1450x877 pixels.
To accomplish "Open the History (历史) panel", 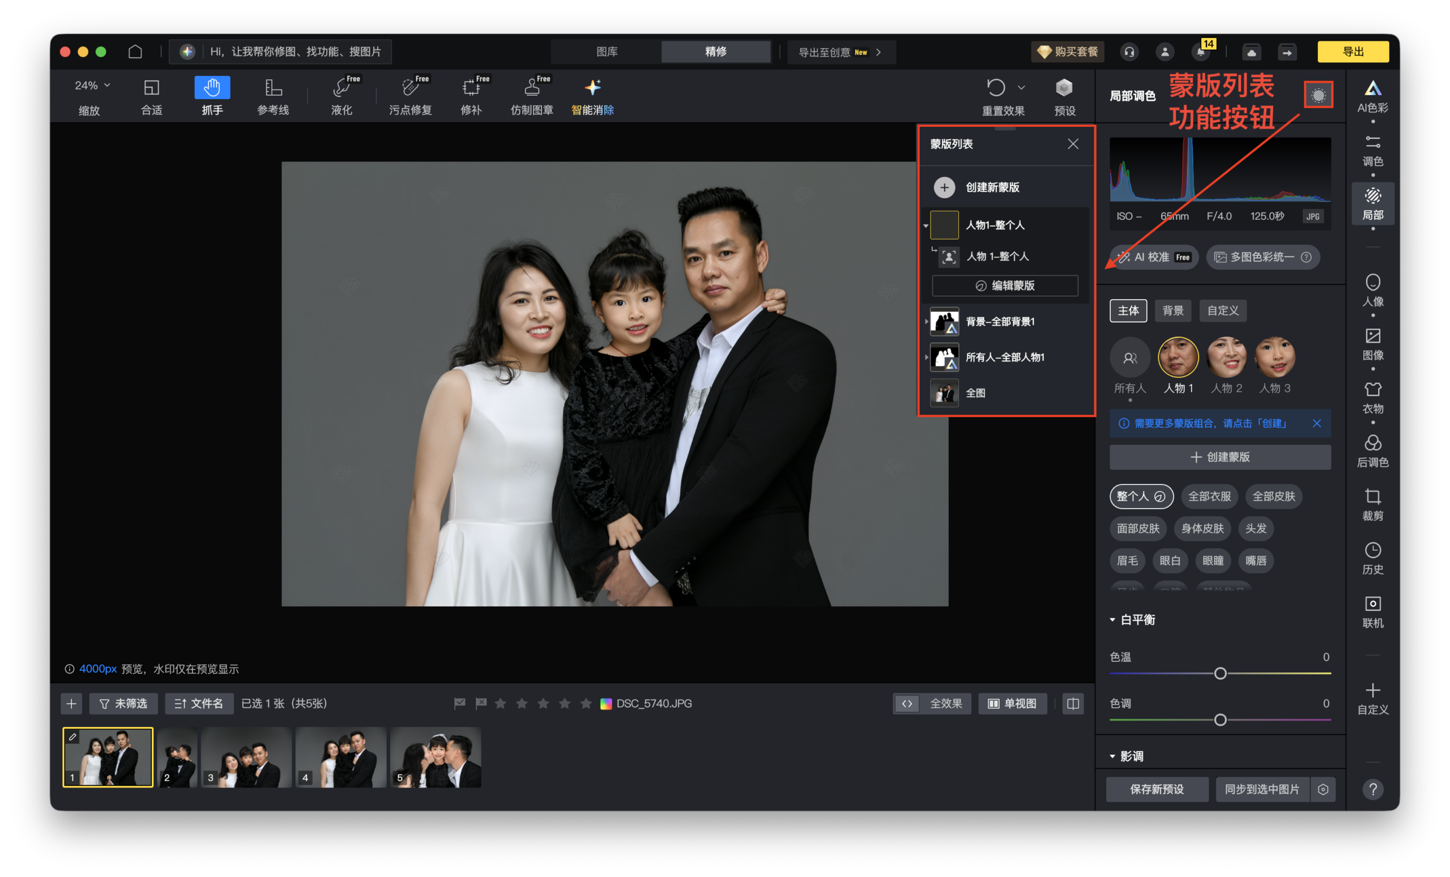I will [x=1372, y=558].
